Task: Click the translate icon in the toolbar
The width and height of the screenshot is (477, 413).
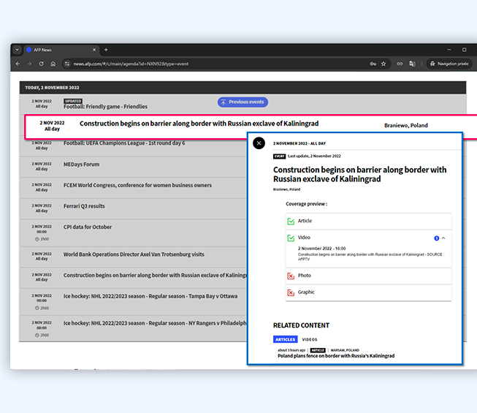Action: [411, 64]
